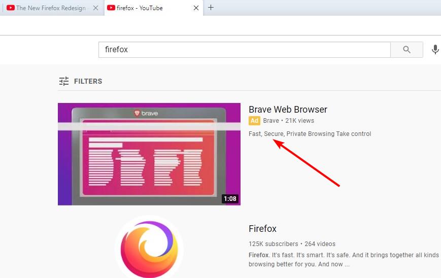
Task: Click the YouTube search field
Action: tap(245, 50)
